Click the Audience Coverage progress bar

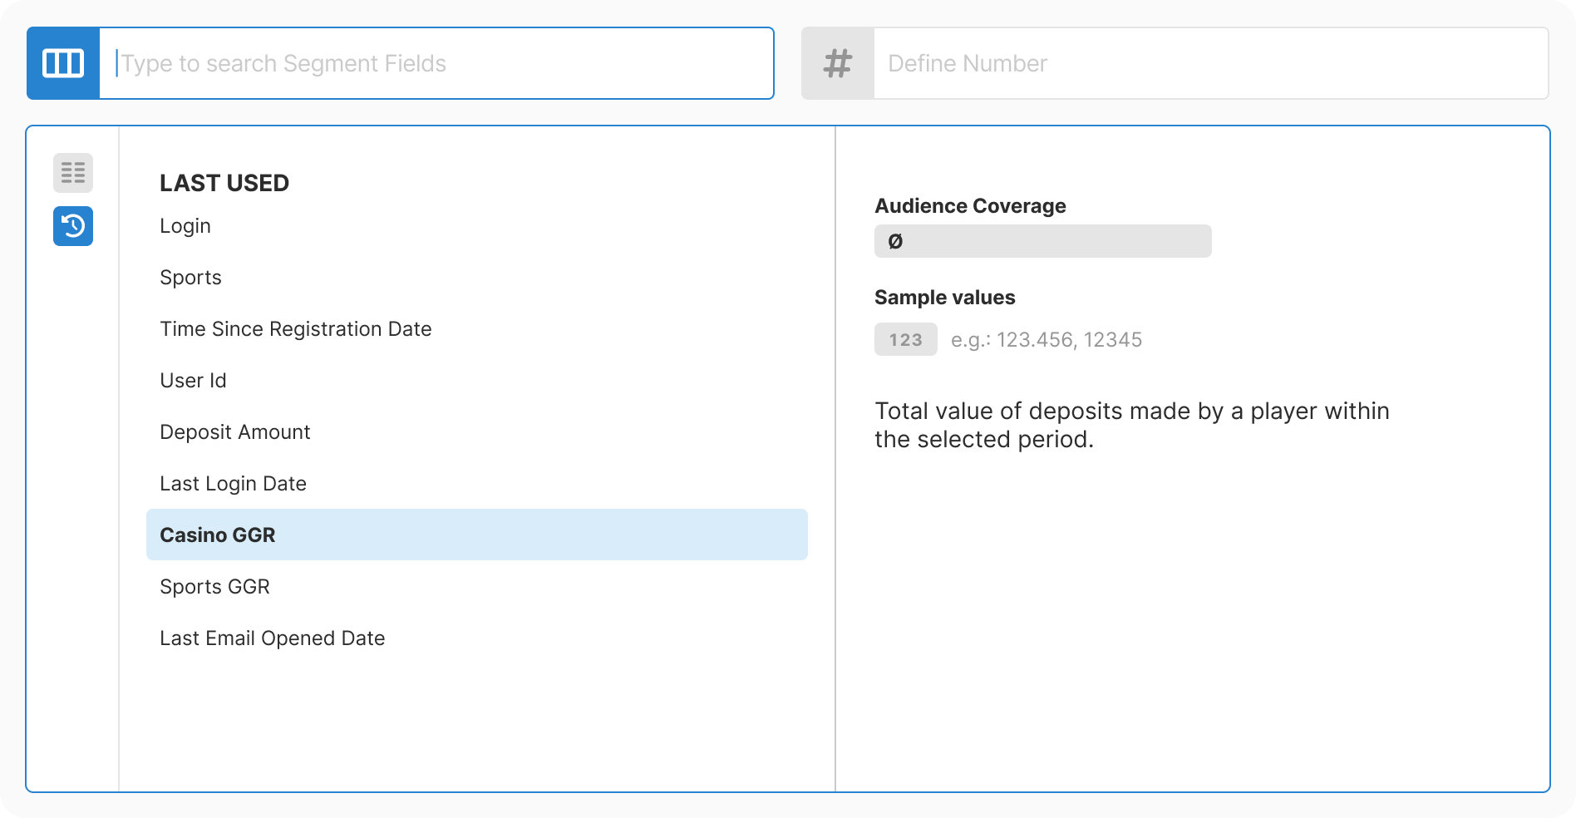pyautogui.click(x=1042, y=241)
